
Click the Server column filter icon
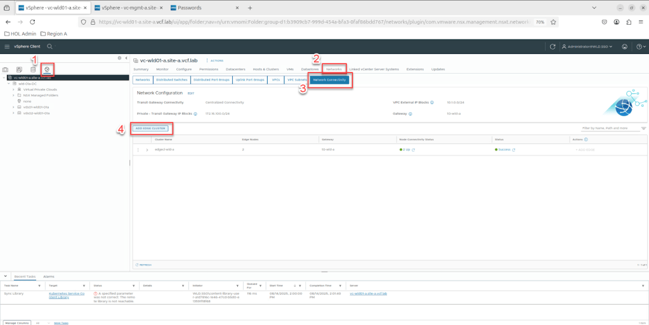point(643,286)
